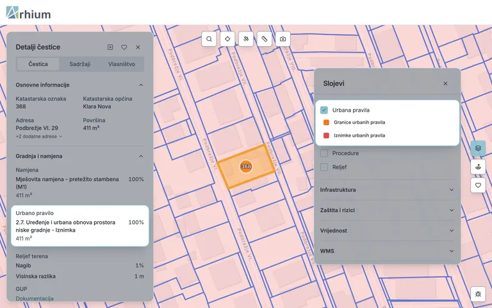Favorite this parcel with heart icon
The height and width of the screenshot is (308, 492).
[x=124, y=47]
